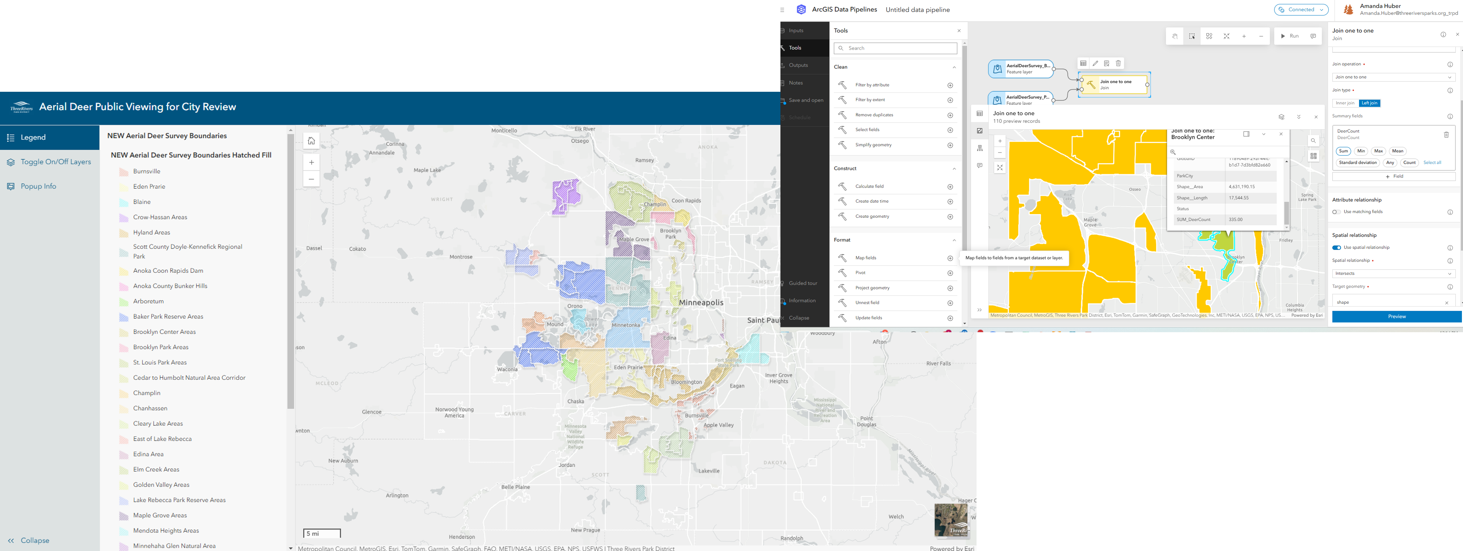This screenshot has height=551, width=1463.
Task: Toggle the Use spatial relationship switch
Action: point(1336,248)
